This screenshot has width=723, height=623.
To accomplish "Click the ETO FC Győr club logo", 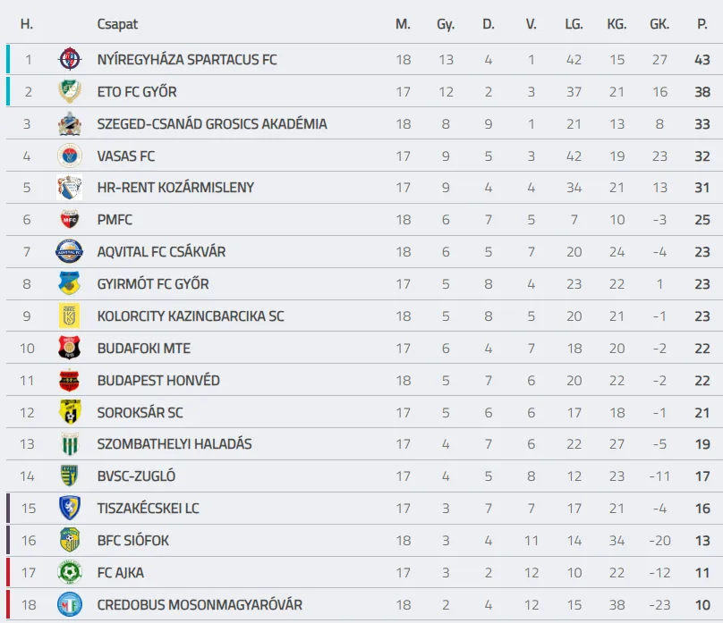I will (69, 91).
